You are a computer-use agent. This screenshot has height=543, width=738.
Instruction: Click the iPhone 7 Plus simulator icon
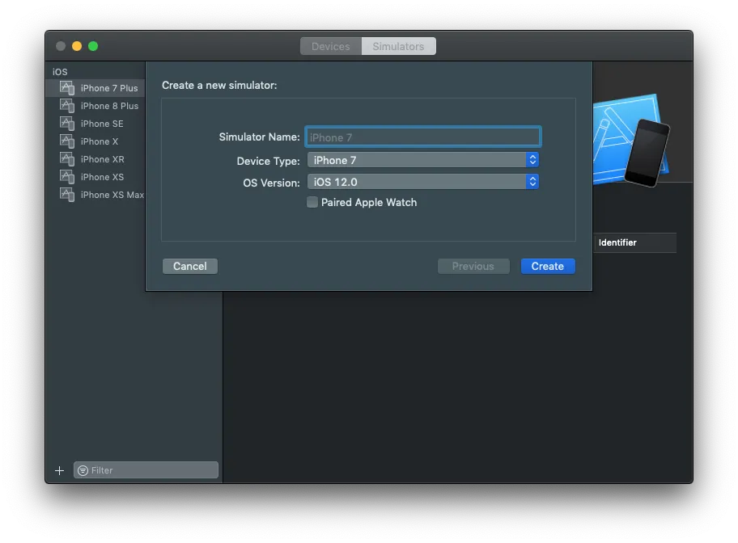tap(67, 88)
